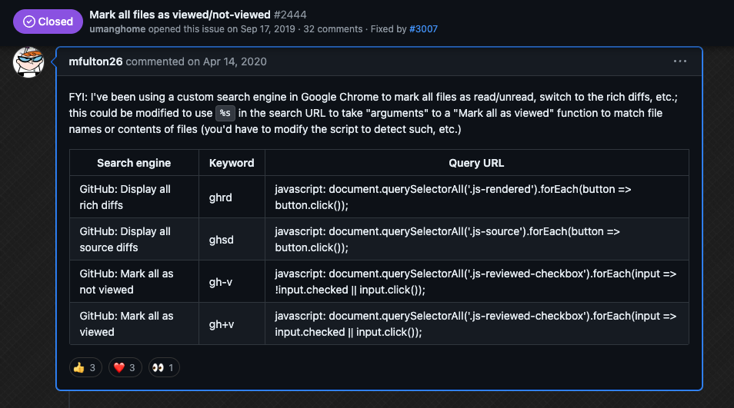Click the .js-rendered query URL cell
This screenshot has width=734, height=408.
pos(476,197)
